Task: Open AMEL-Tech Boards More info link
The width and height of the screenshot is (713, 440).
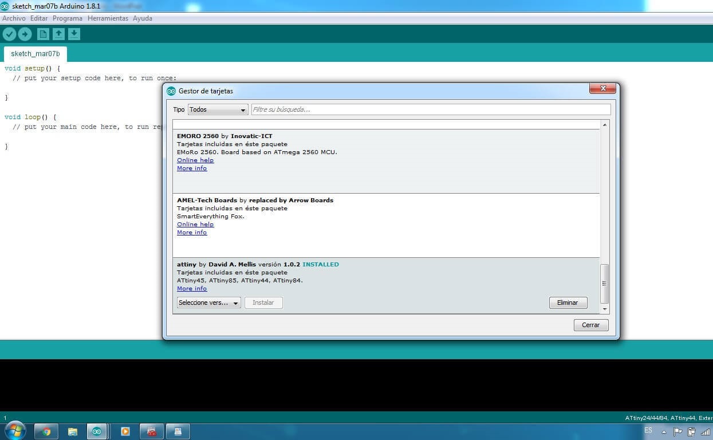Action: click(x=192, y=233)
